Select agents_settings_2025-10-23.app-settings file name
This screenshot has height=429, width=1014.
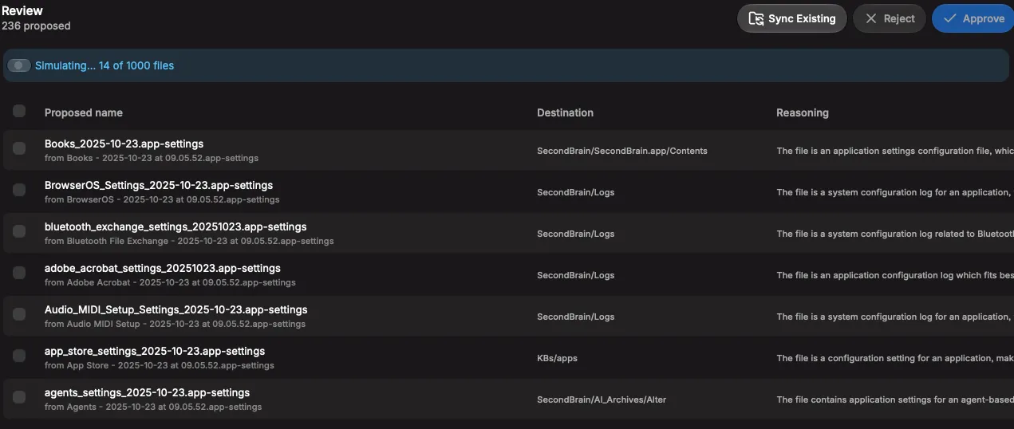click(147, 392)
